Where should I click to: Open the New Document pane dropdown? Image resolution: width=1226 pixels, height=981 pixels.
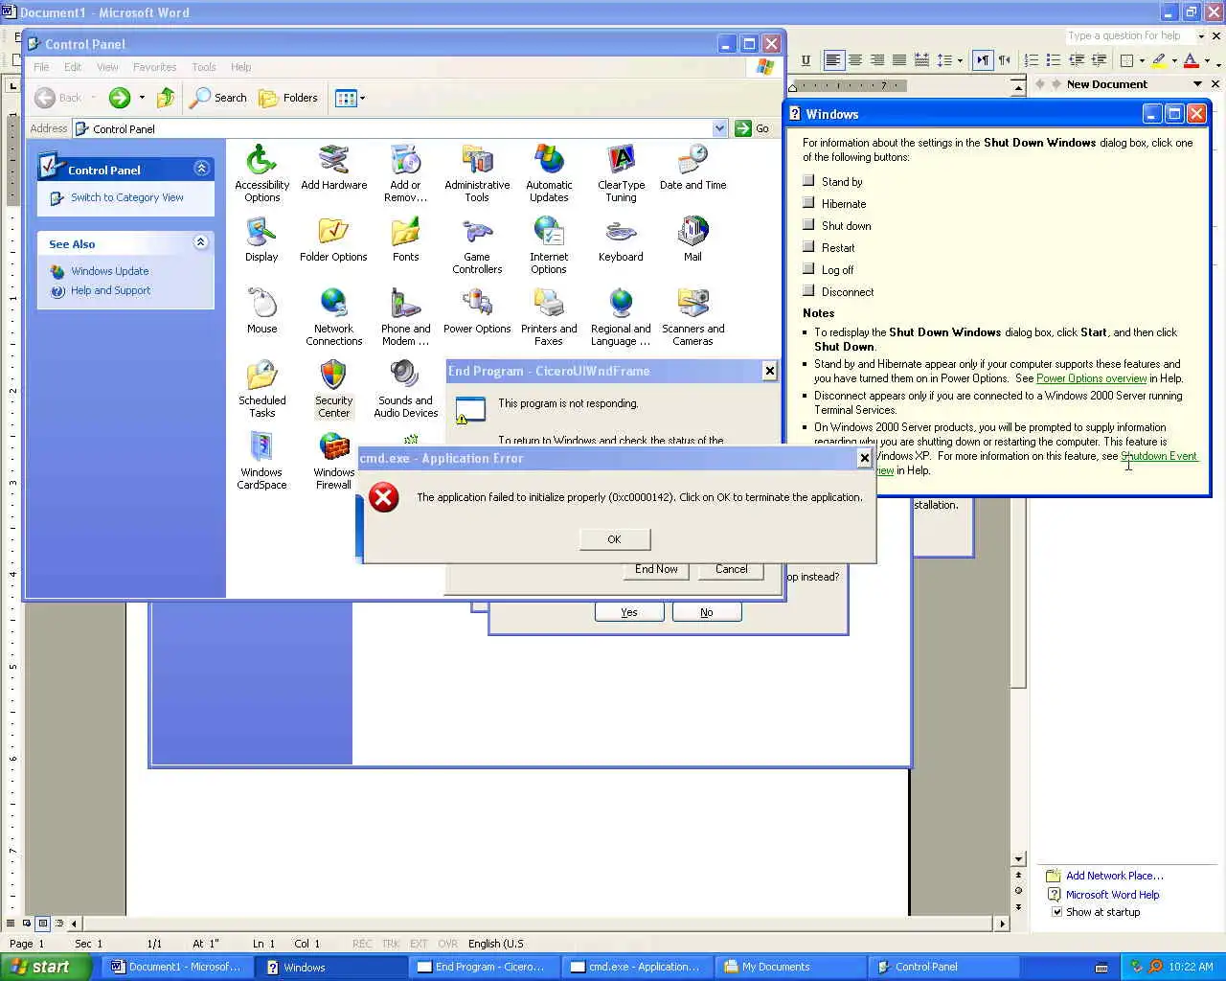click(x=1197, y=84)
